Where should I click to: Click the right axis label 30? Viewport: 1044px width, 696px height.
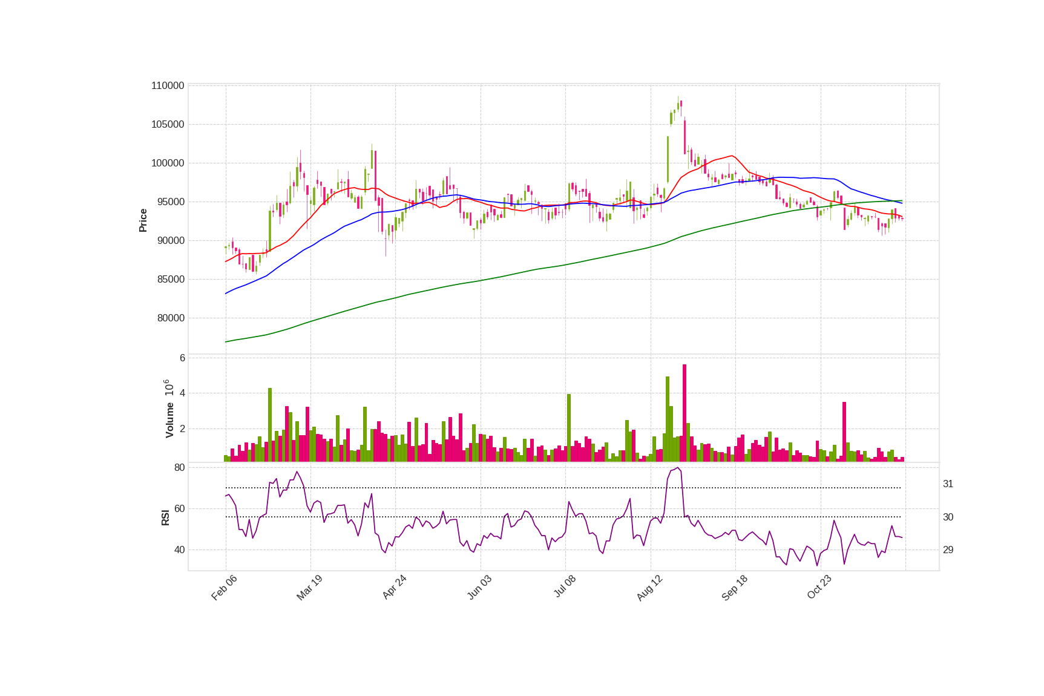point(948,517)
